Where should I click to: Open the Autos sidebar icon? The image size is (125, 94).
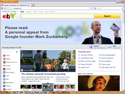click(x=4, y=55)
